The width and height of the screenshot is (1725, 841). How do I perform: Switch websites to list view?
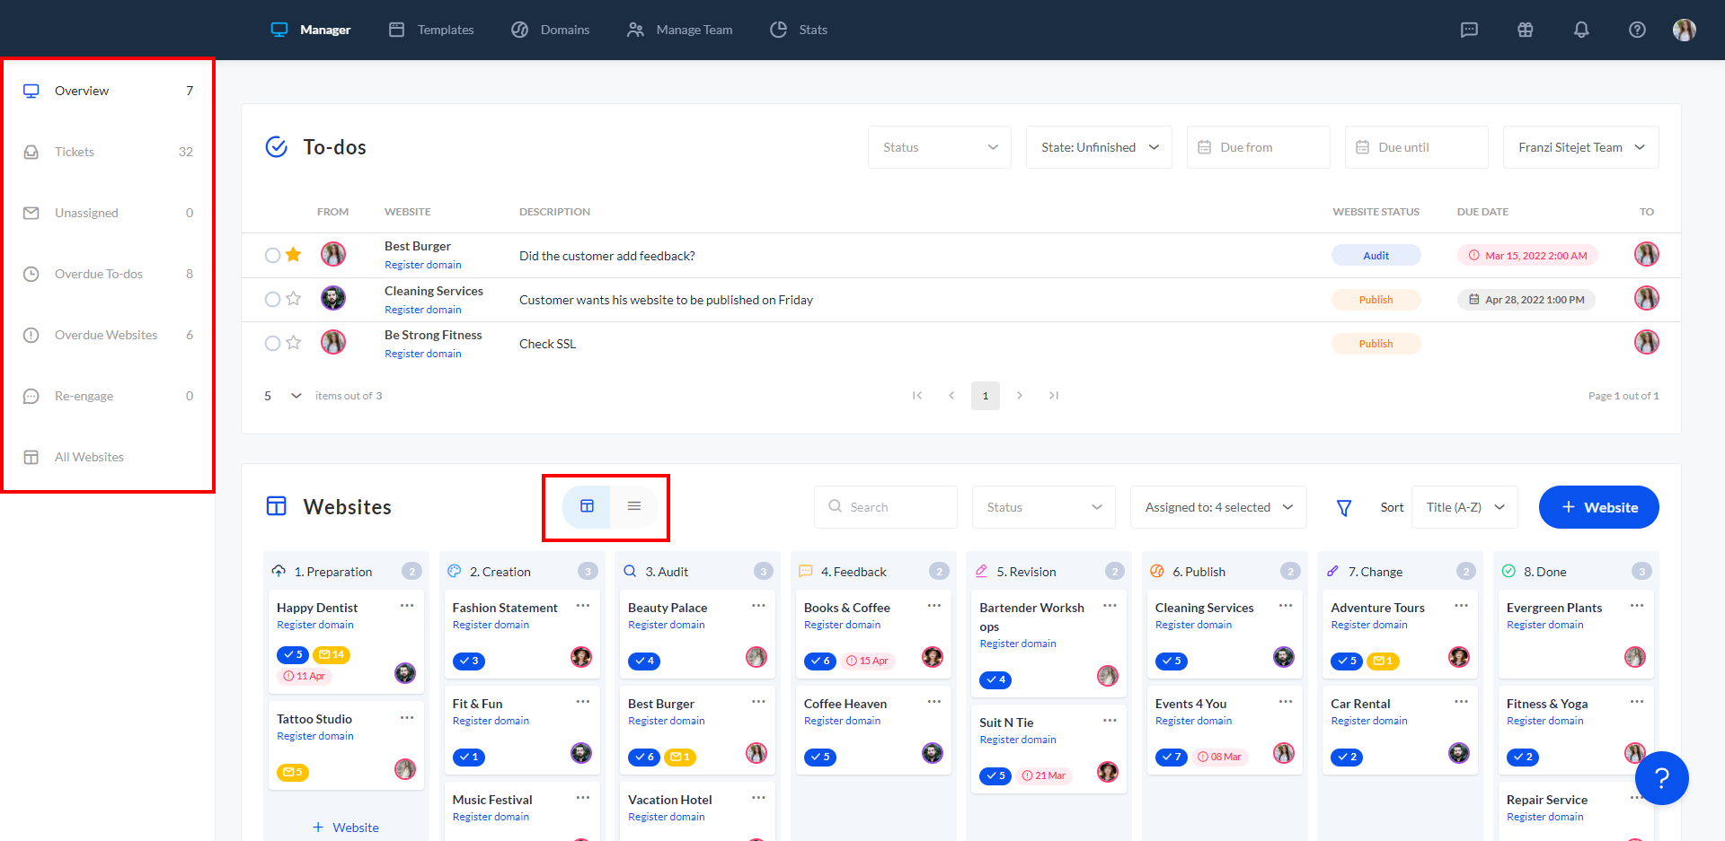point(633,506)
